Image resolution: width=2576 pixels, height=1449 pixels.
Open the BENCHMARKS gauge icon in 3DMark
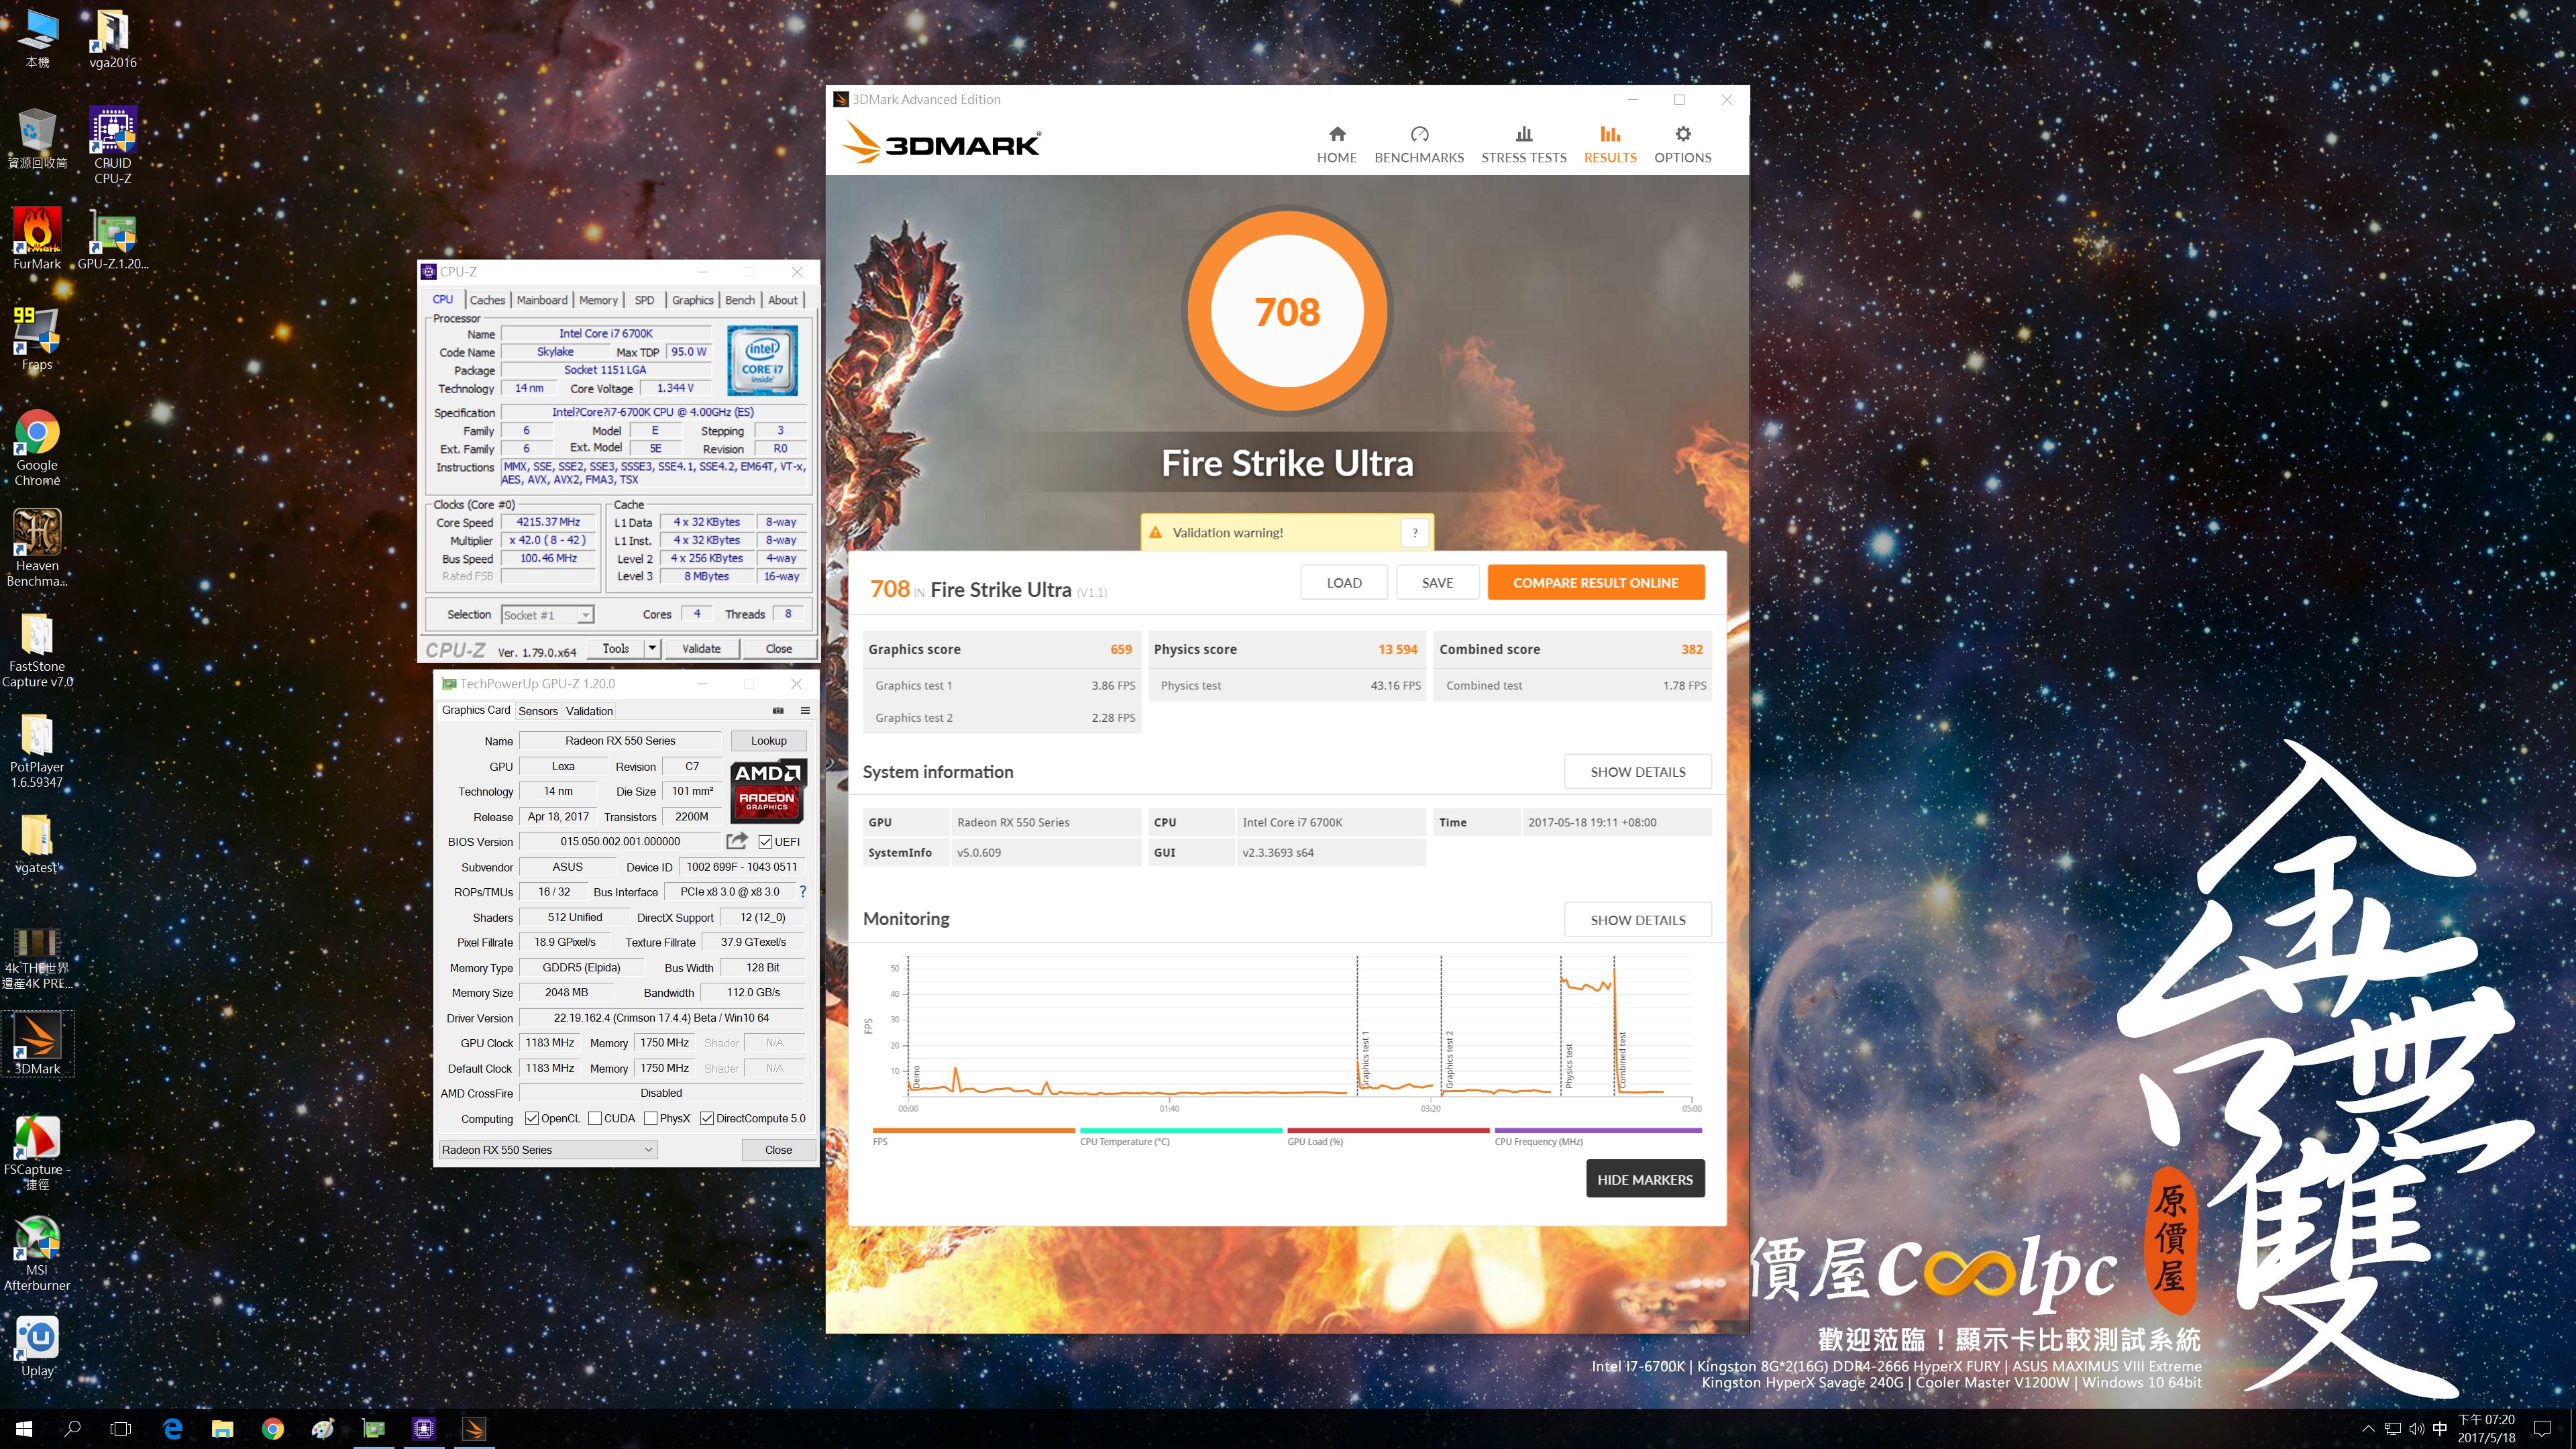coord(1419,134)
